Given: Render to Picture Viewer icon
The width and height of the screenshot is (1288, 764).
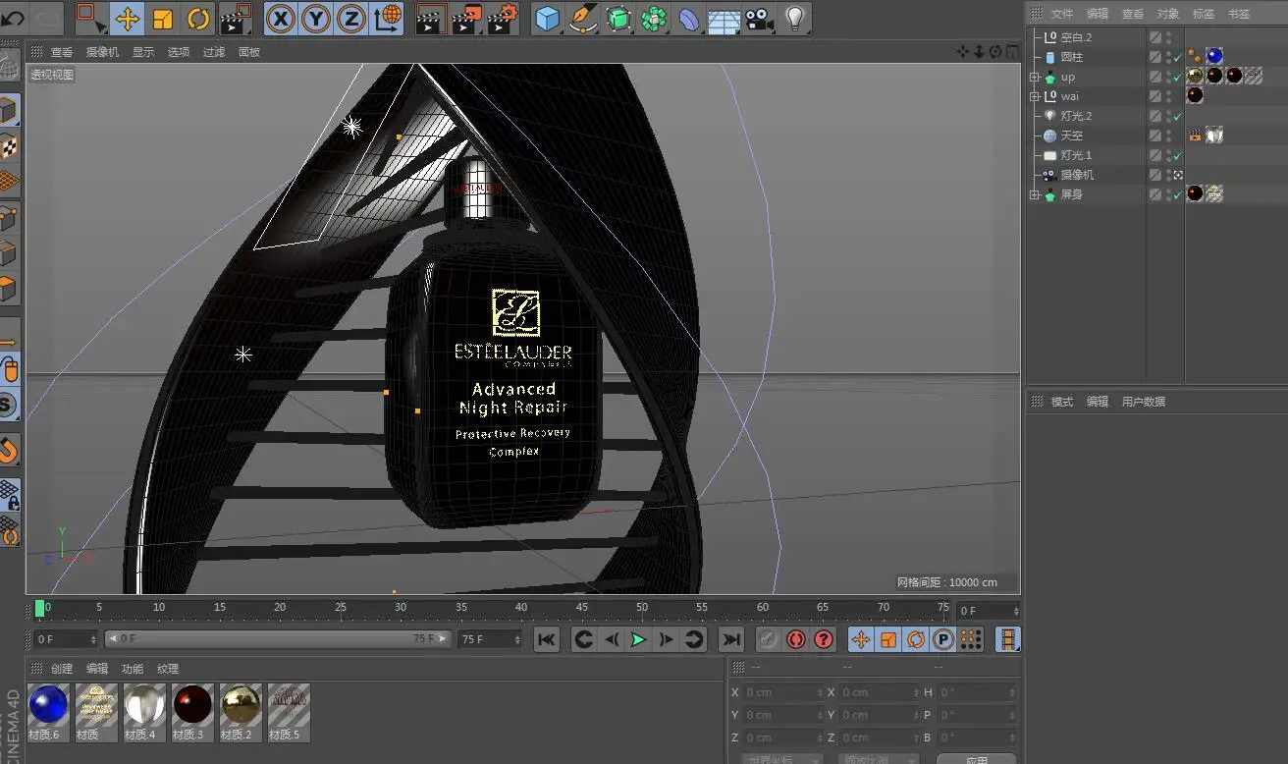Looking at the screenshot, I should (x=467, y=18).
